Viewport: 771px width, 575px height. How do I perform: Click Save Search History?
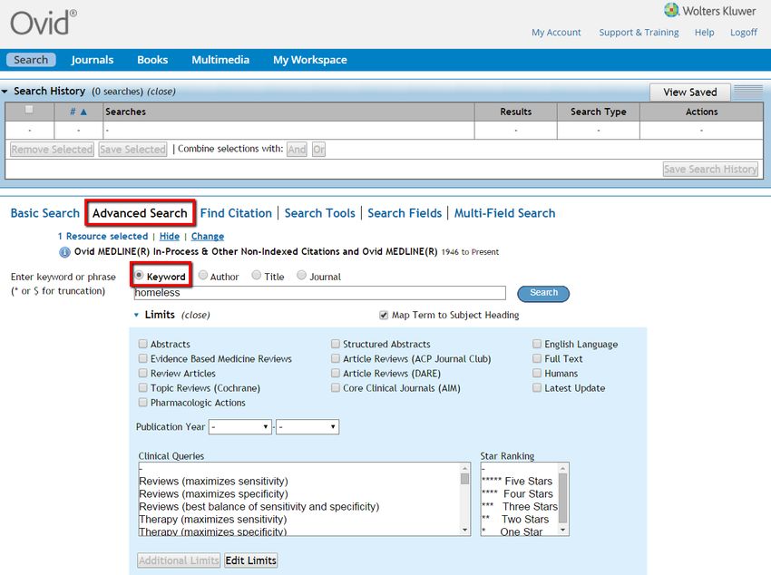(x=710, y=169)
